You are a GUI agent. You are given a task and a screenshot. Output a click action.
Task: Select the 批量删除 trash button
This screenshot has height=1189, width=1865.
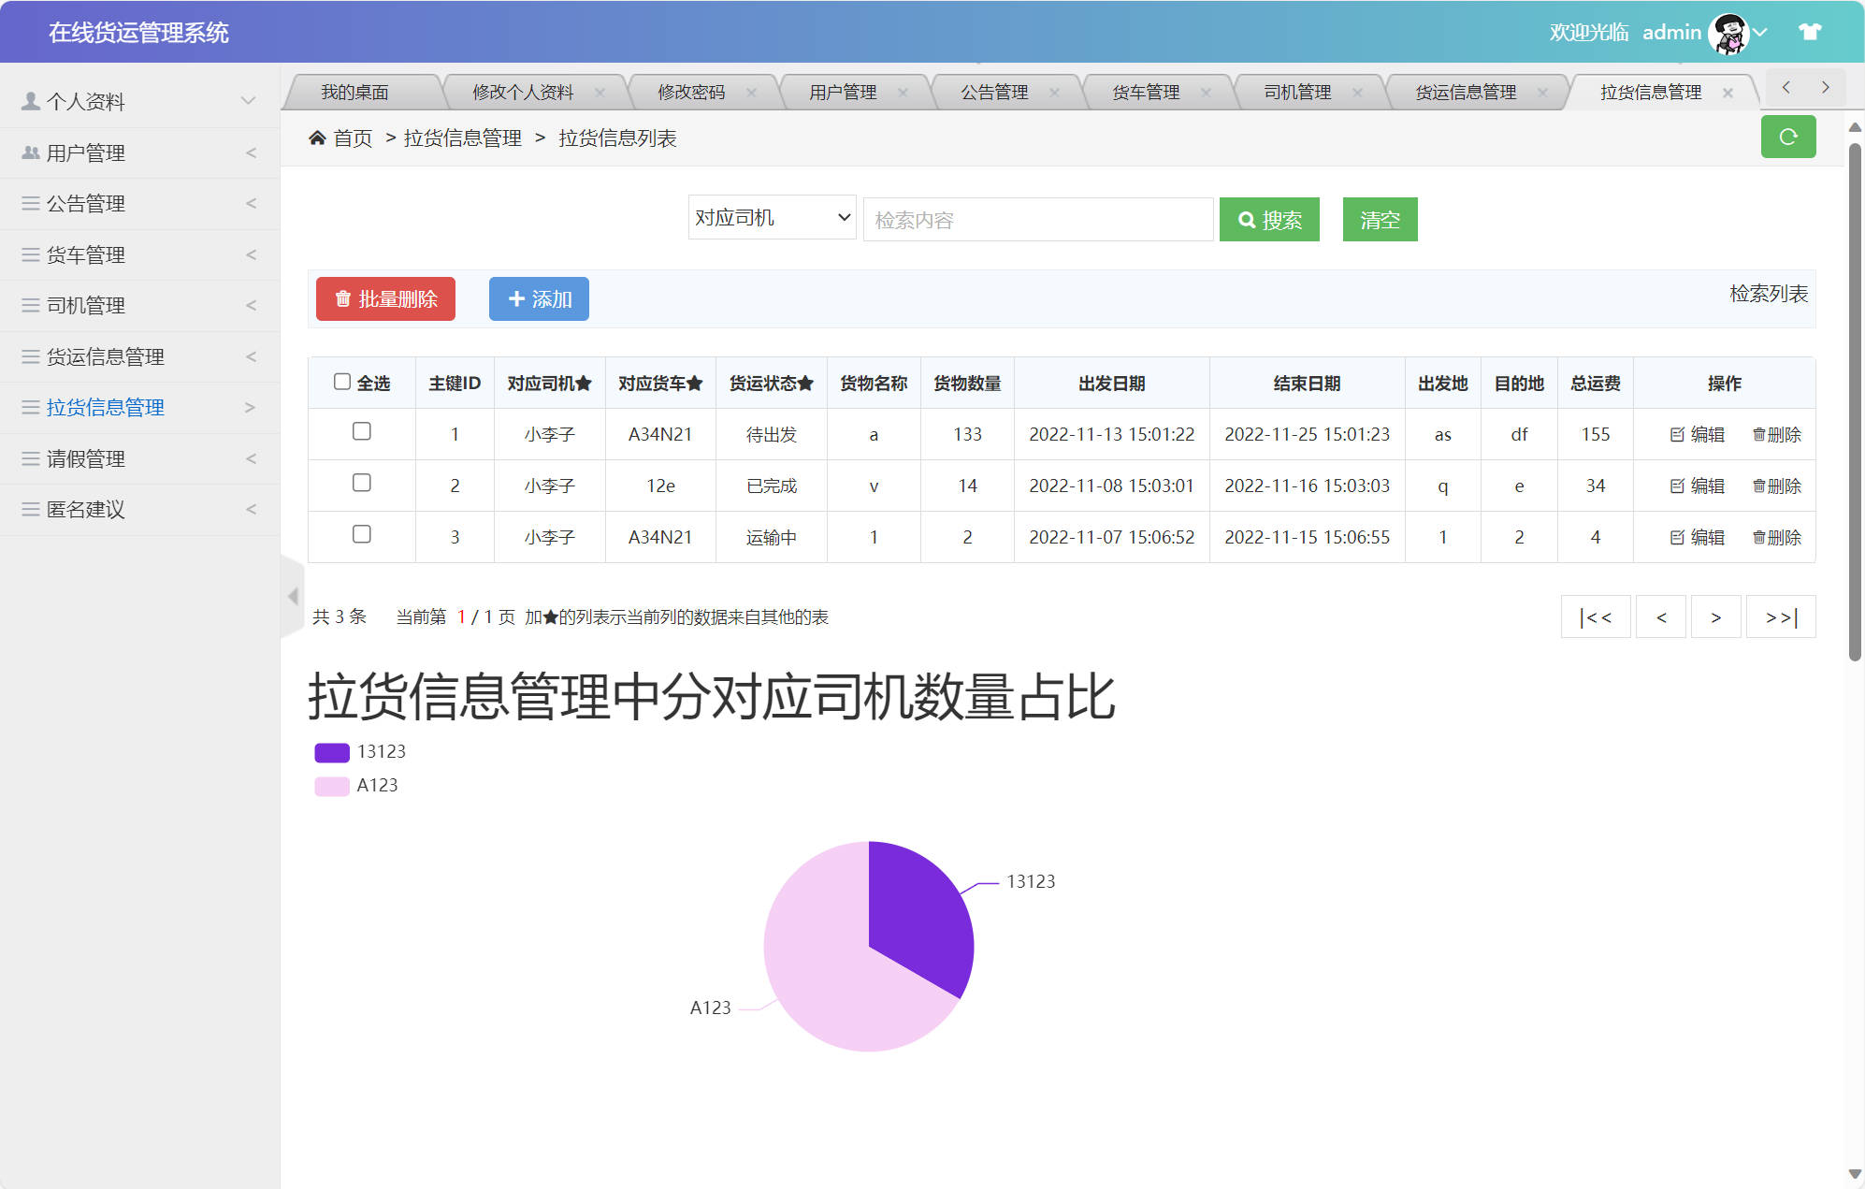[384, 299]
